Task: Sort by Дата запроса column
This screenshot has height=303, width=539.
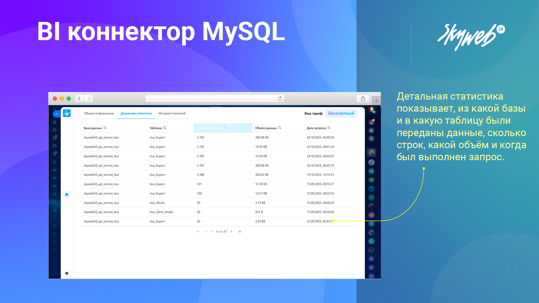Action: (329, 128)
